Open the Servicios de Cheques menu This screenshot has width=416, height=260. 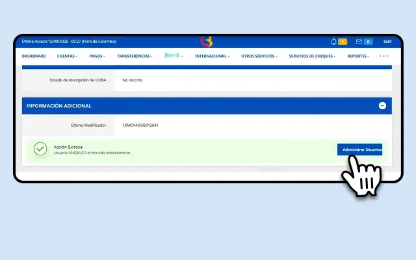pos(312,56)
